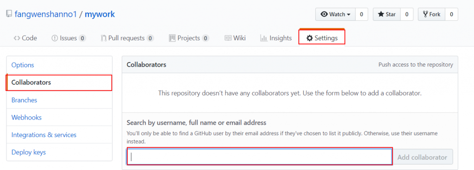The image size is (474, 170).
Task: Click the star icon on Star button
Action: (381, 14)
